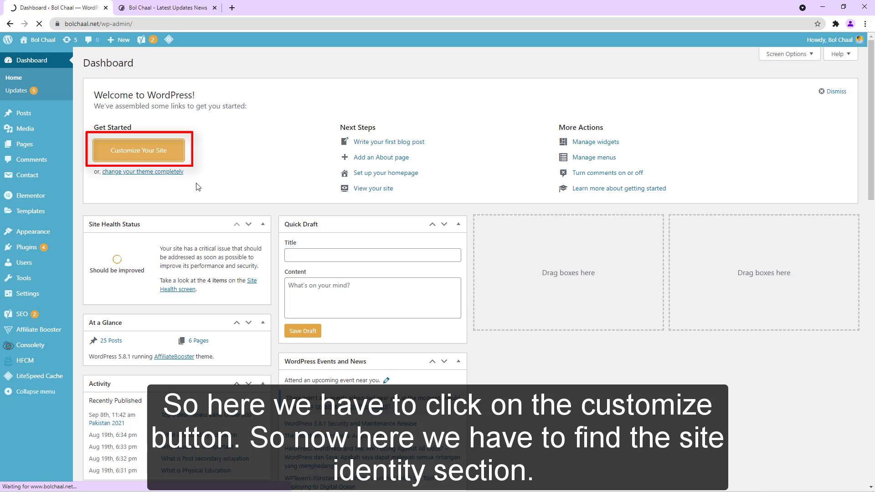The height and width of the screenshot is (492, 875).
Task: Open Affiliate Booster in the sidebar
Action: click(x=38, y=329)
